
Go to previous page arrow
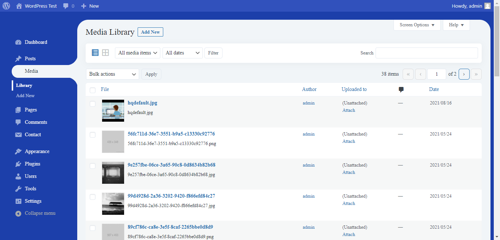tap(421, 74)
